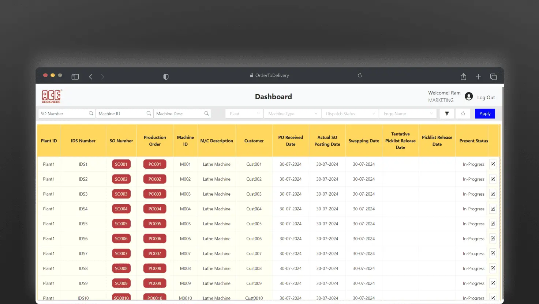The image size is (539, 304).
Task: Reload page using address bar refresh icon
Action: (360, 75)
